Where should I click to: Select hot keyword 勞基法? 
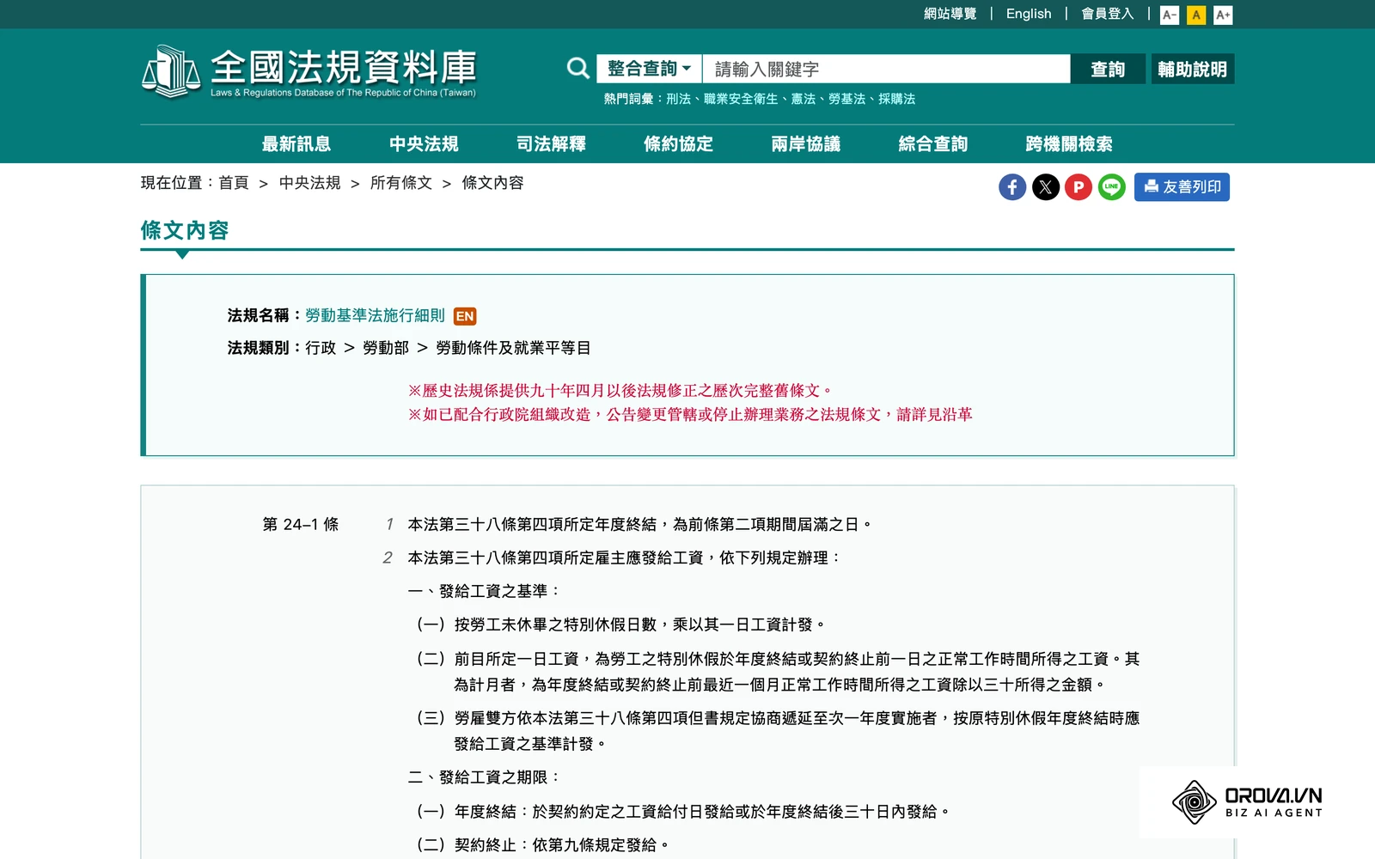pos(846,99)
